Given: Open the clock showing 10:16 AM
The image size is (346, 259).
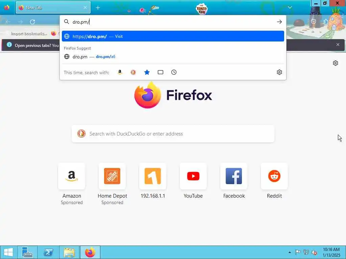Looking at the screenshot, I should (331, 252).
